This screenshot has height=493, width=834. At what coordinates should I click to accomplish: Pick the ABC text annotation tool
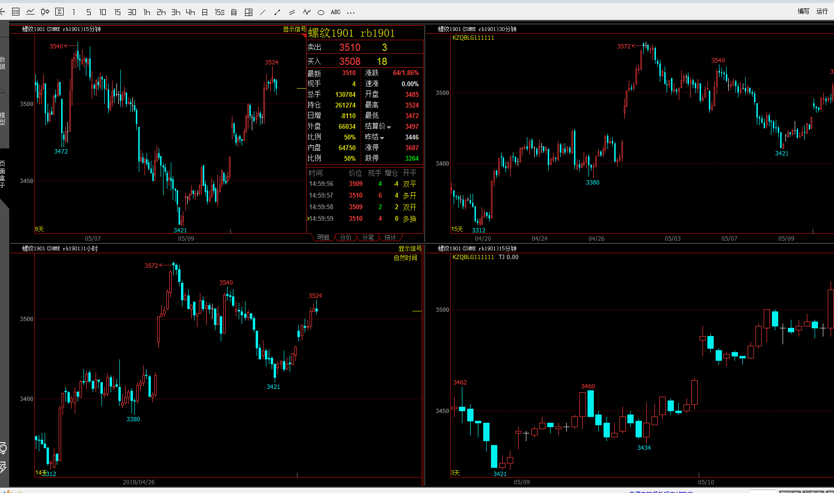click(336, 12)
